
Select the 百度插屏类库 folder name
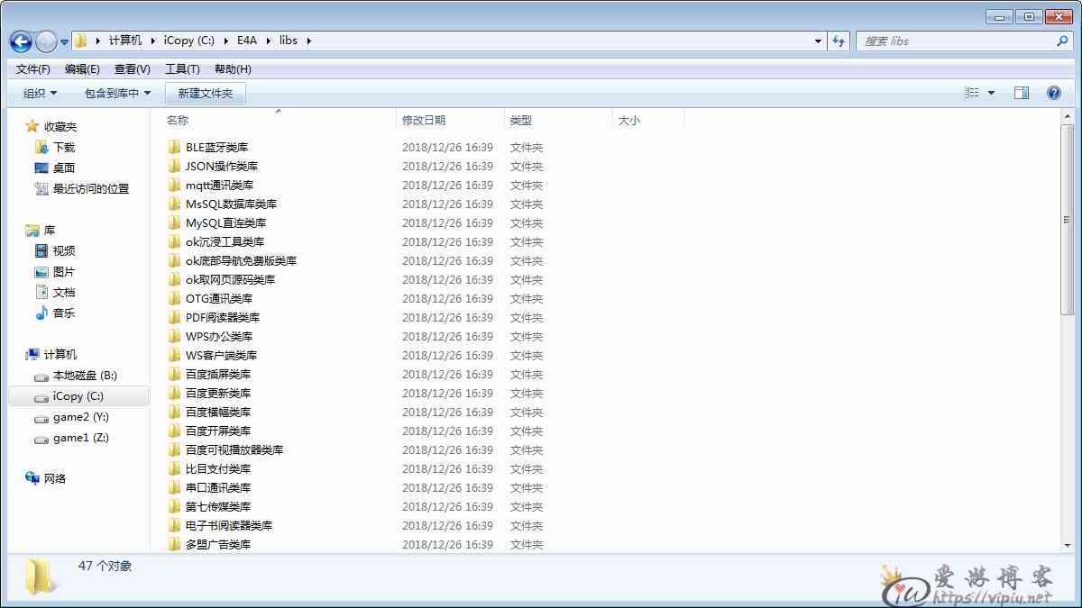[x=218, y=374]
